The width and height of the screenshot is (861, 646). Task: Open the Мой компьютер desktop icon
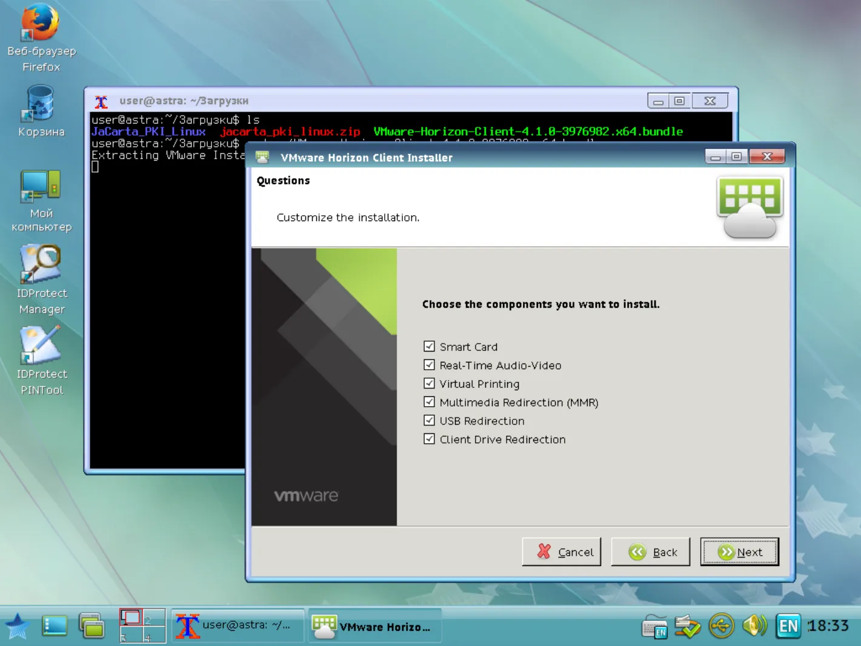click(x=41, y=201)
